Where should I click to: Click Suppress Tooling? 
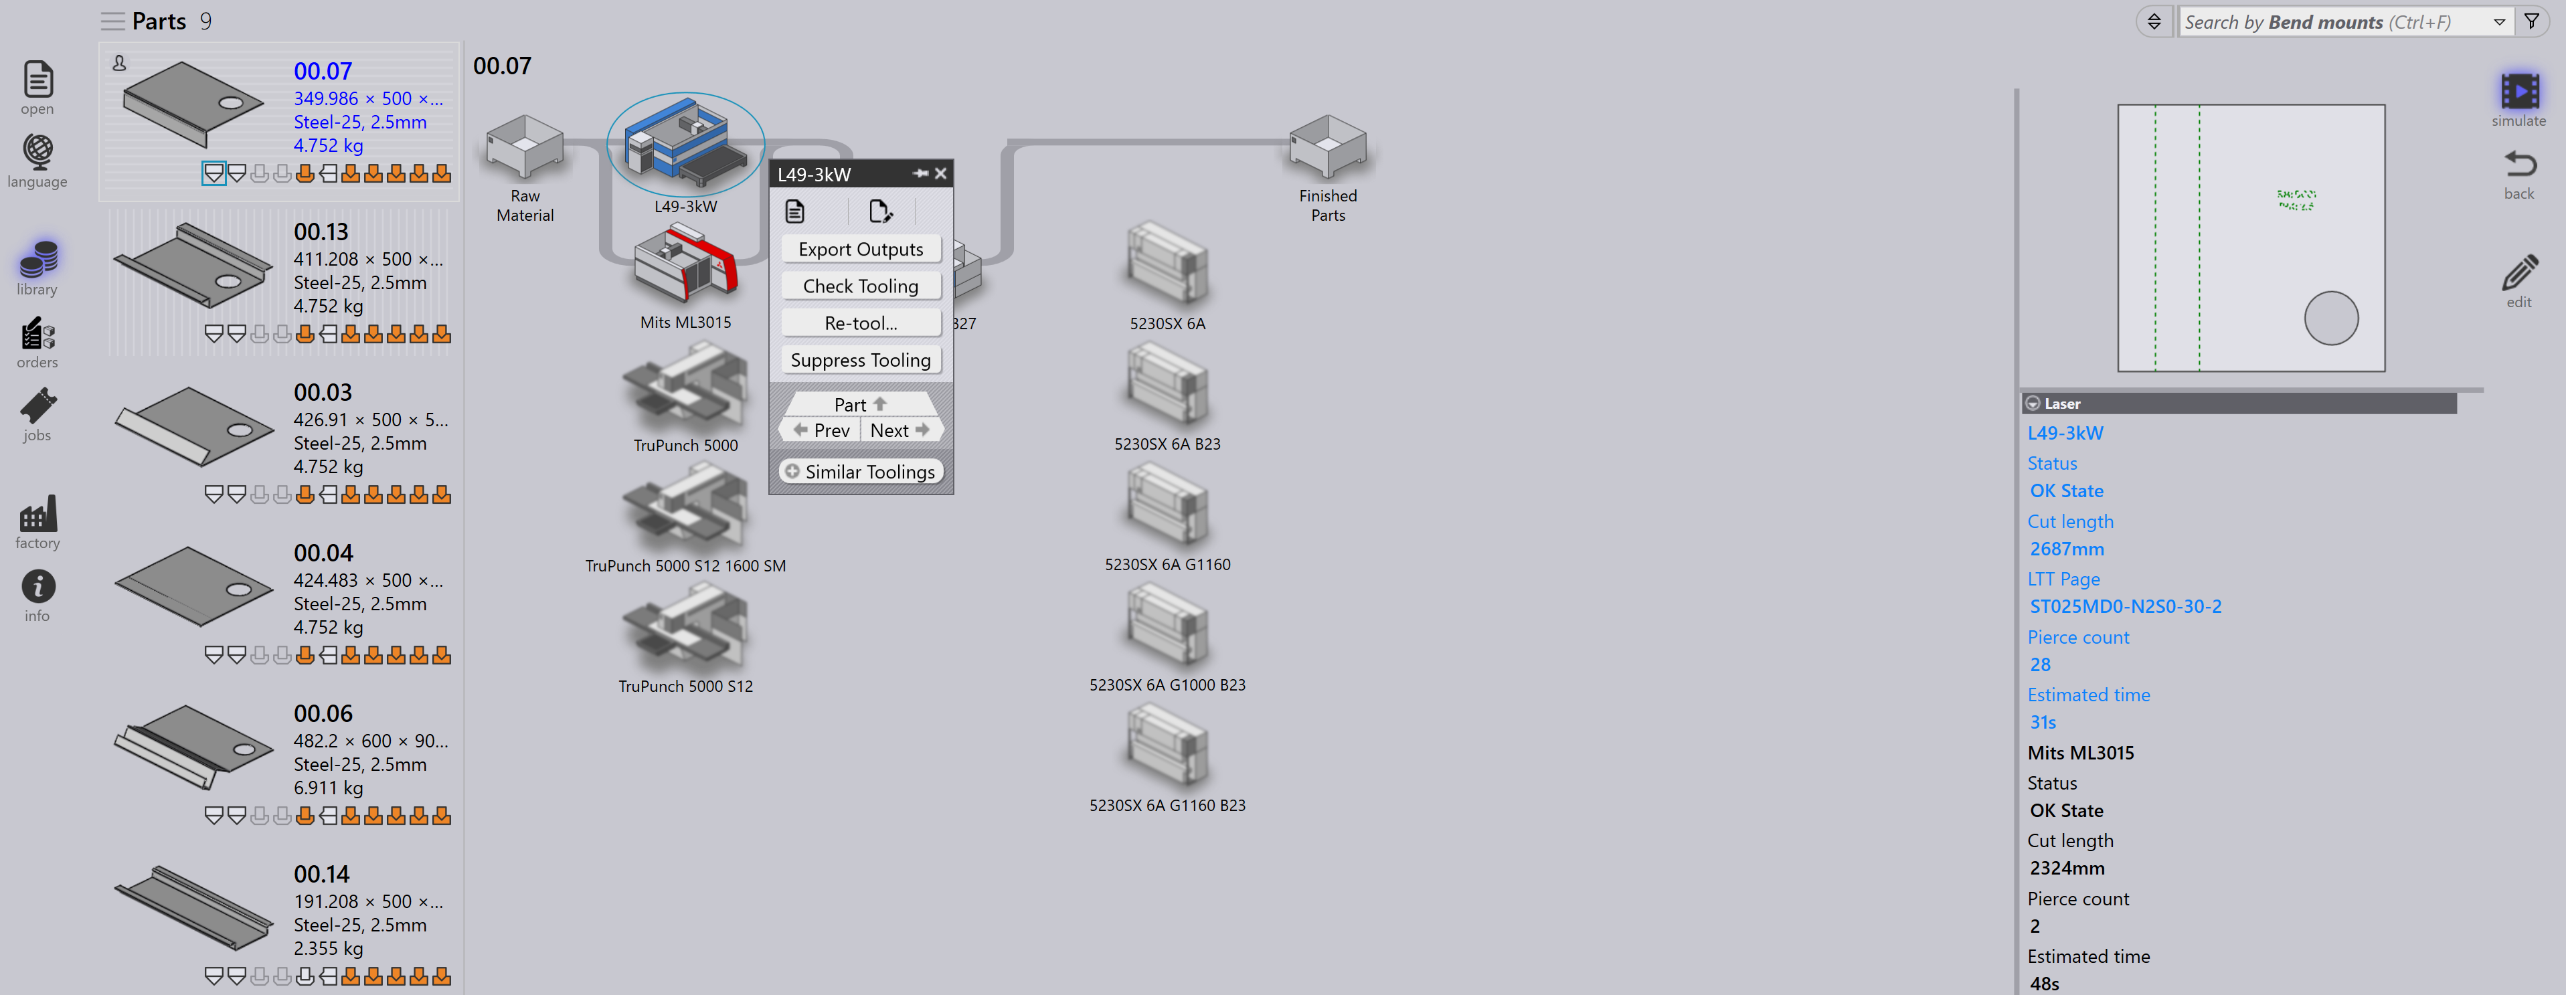pos(861,359)
